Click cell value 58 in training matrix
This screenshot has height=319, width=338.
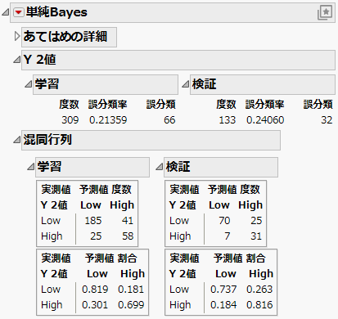(128, 236)
